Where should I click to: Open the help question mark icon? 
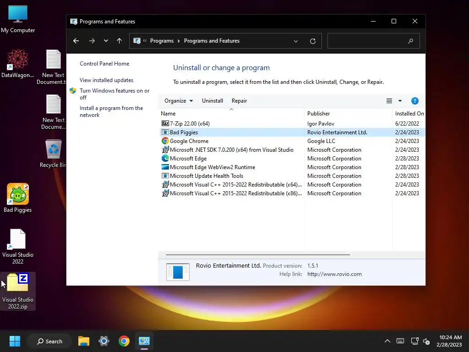[414, 101]
